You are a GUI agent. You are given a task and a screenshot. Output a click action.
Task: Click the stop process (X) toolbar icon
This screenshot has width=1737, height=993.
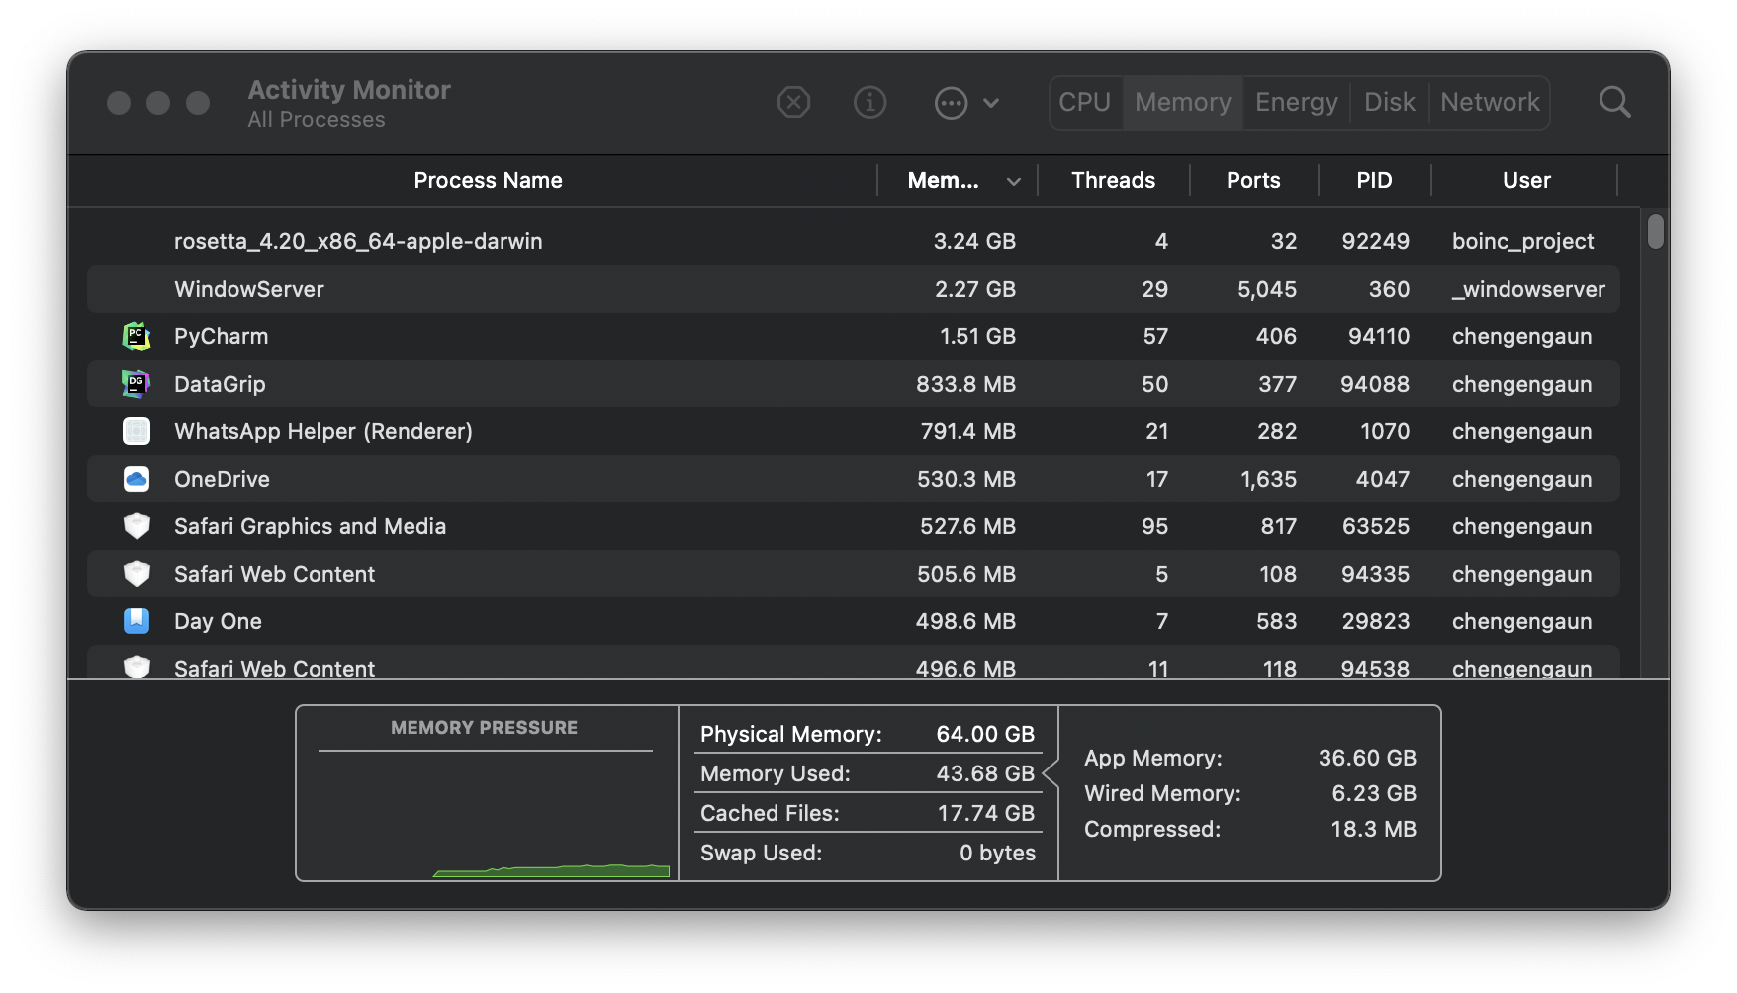[793, 102]
